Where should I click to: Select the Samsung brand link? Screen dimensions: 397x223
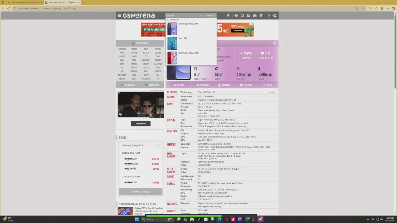122,49
